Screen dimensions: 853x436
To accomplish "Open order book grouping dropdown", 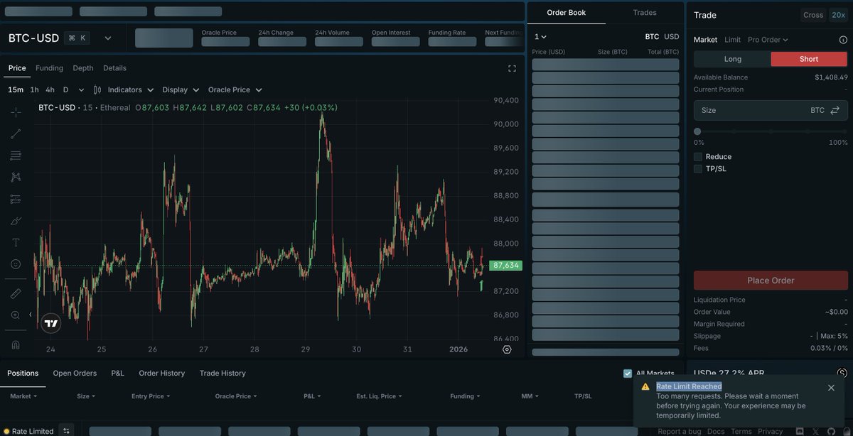I will click(541, 36).
